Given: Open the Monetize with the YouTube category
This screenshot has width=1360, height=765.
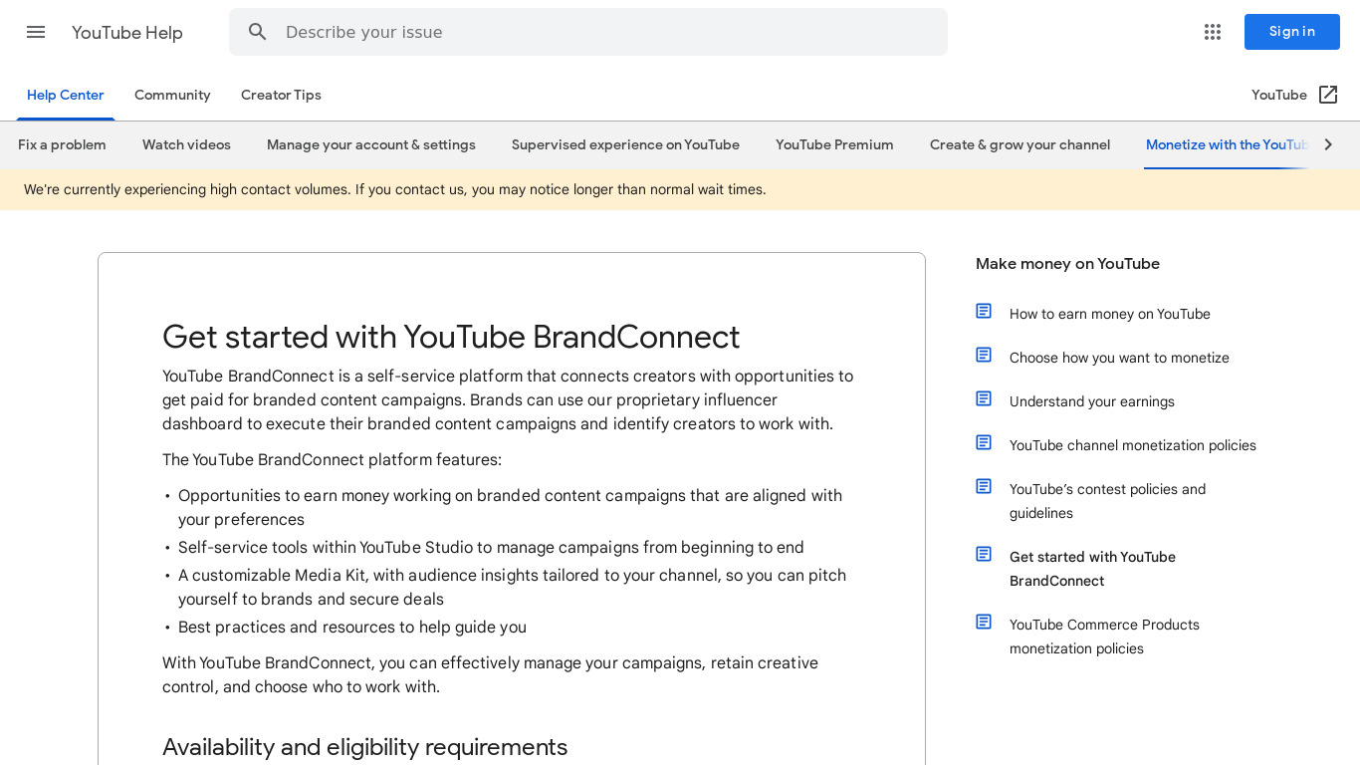Looking at the screenshot, I should pos(1229,145).
